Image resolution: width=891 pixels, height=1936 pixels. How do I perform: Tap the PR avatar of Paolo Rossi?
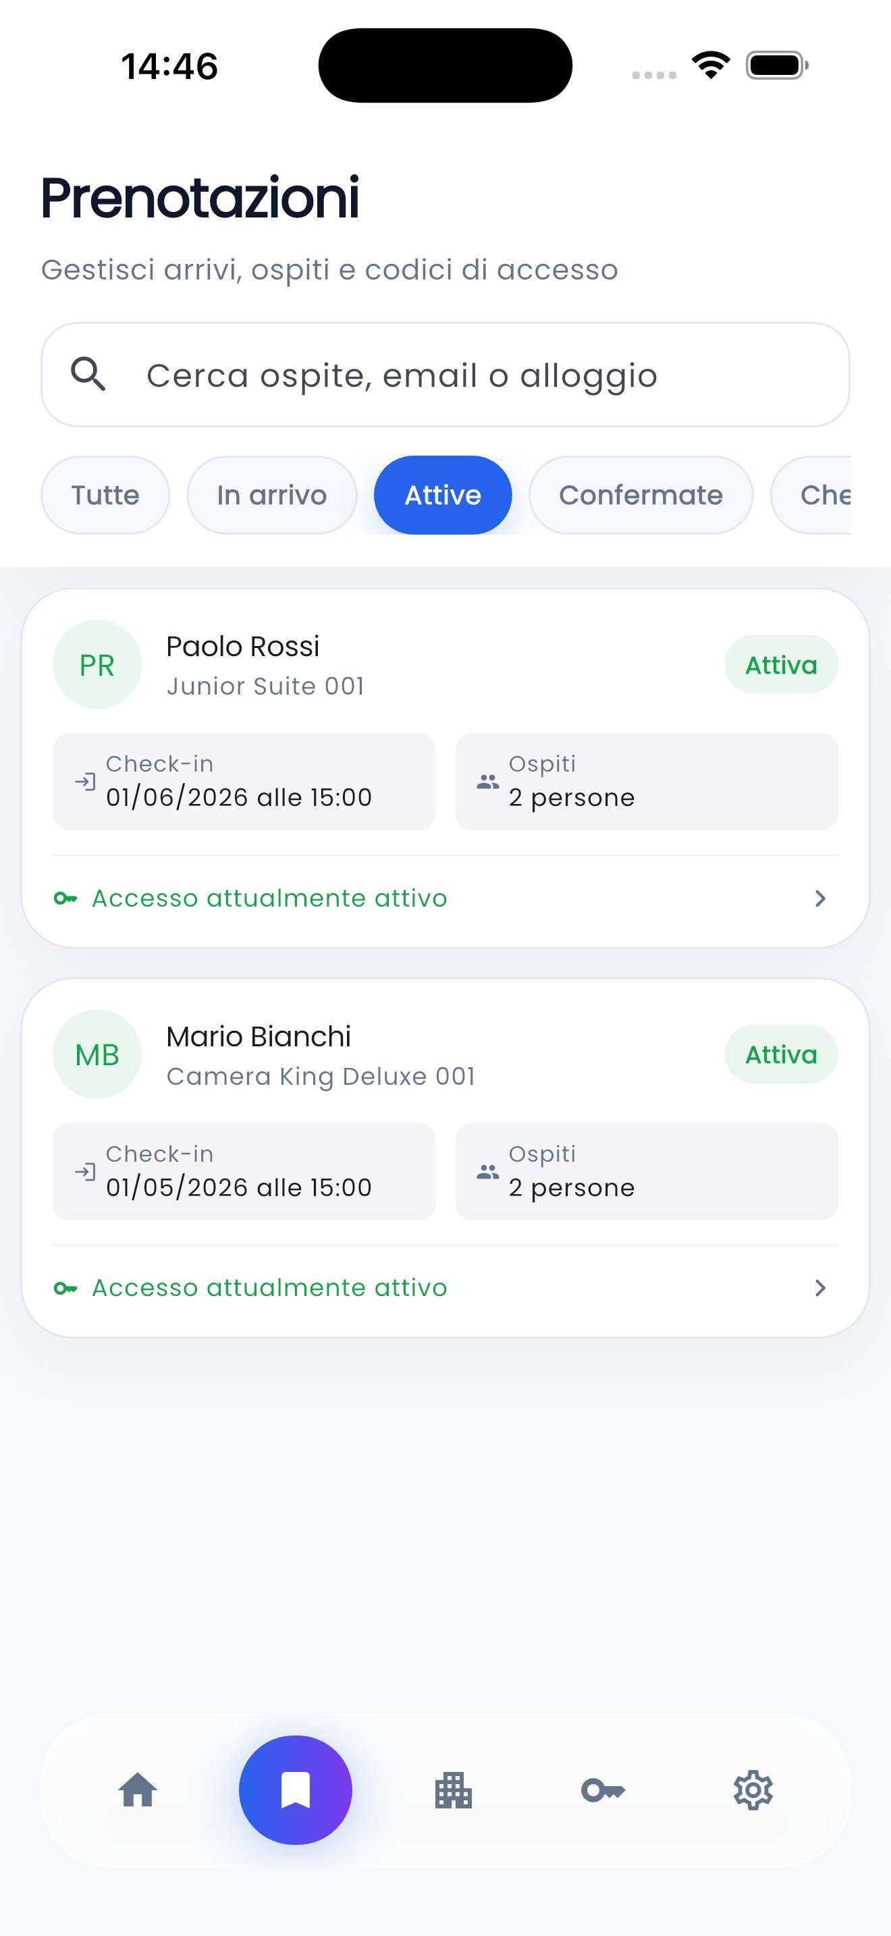tap(97, 664)
